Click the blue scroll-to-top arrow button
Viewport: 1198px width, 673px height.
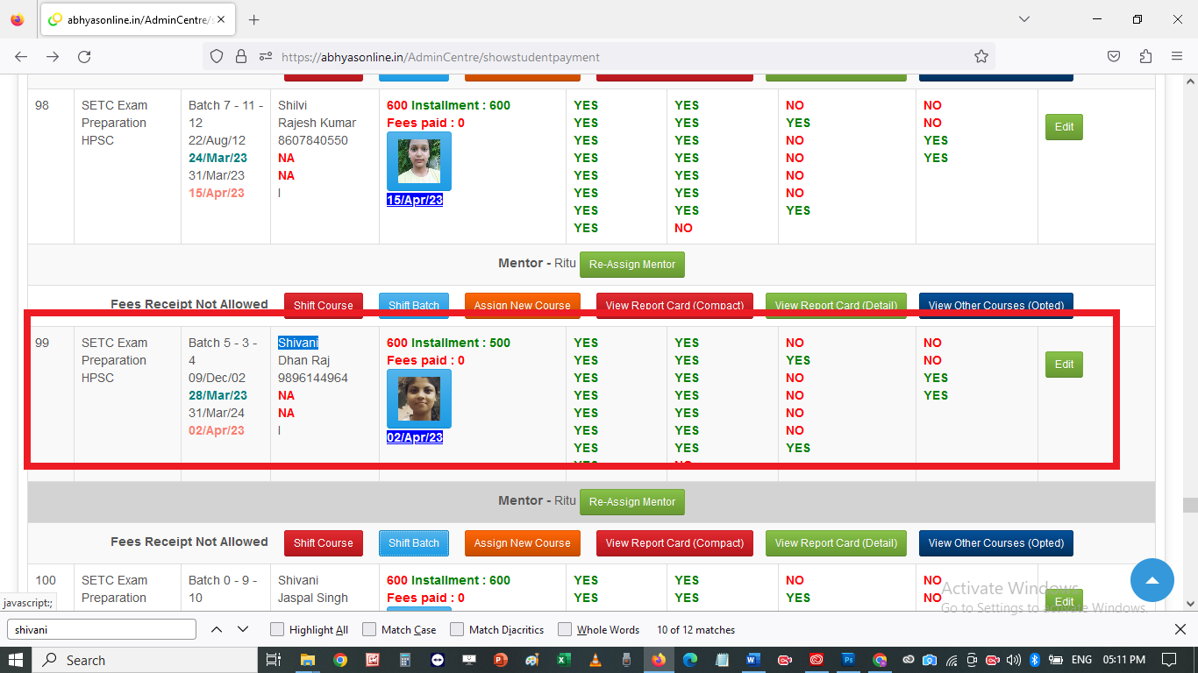[1152, 580]
